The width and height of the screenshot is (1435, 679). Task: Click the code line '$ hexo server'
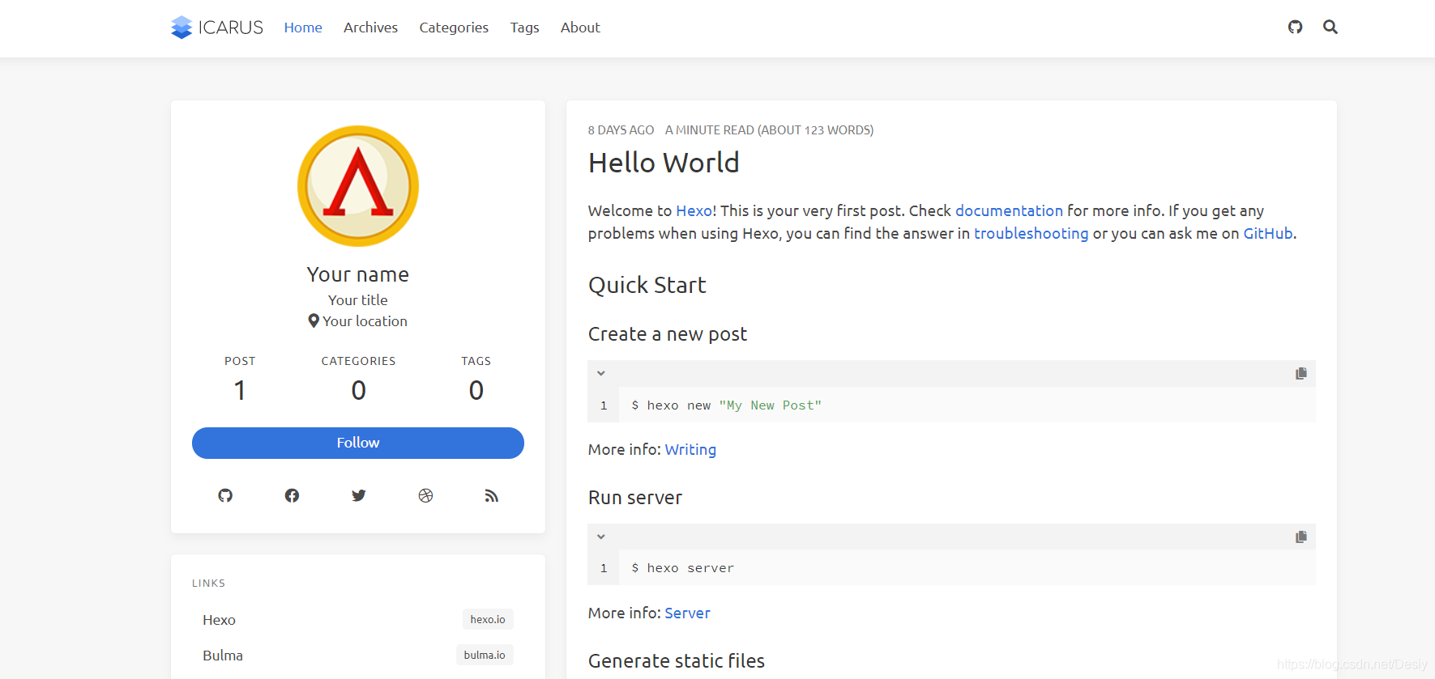coord(682,568)
